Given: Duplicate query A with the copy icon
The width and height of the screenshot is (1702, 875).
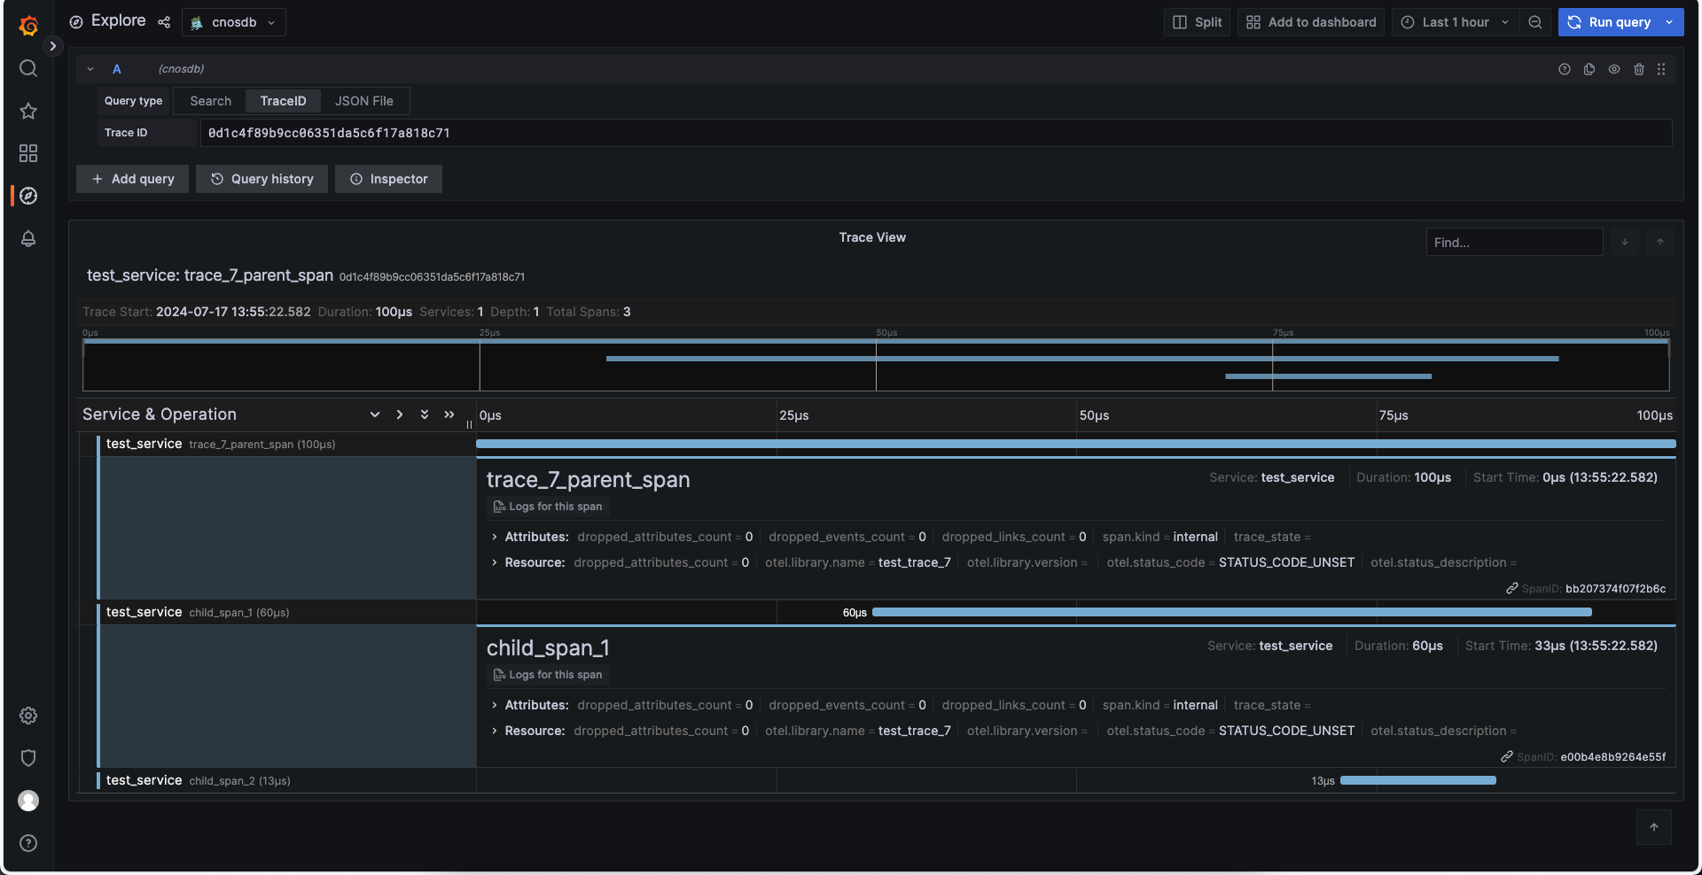Looking at the screenshot, I should click(x=1589, y=69).
